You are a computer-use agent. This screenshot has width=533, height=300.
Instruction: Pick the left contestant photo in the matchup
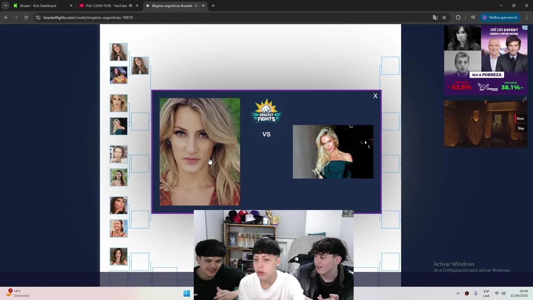click(x=200, y=152)
